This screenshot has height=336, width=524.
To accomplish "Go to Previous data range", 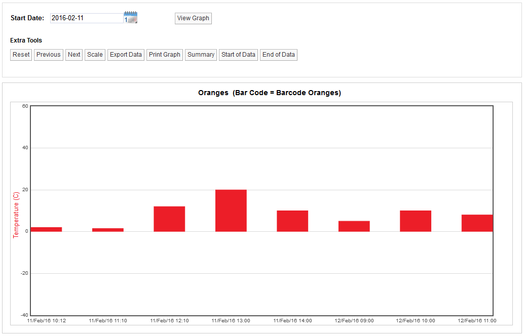I will [49, 55].
